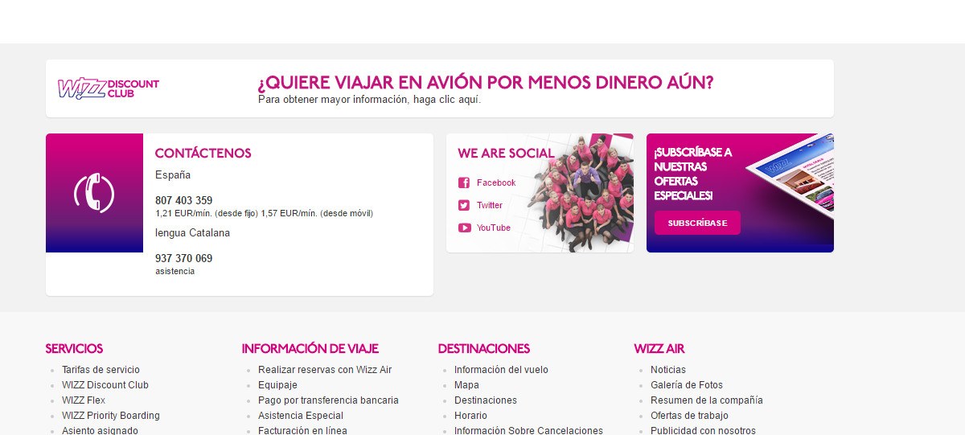Open Destinaciones list link
The image size is (965, 435).
tap(486, 400)
